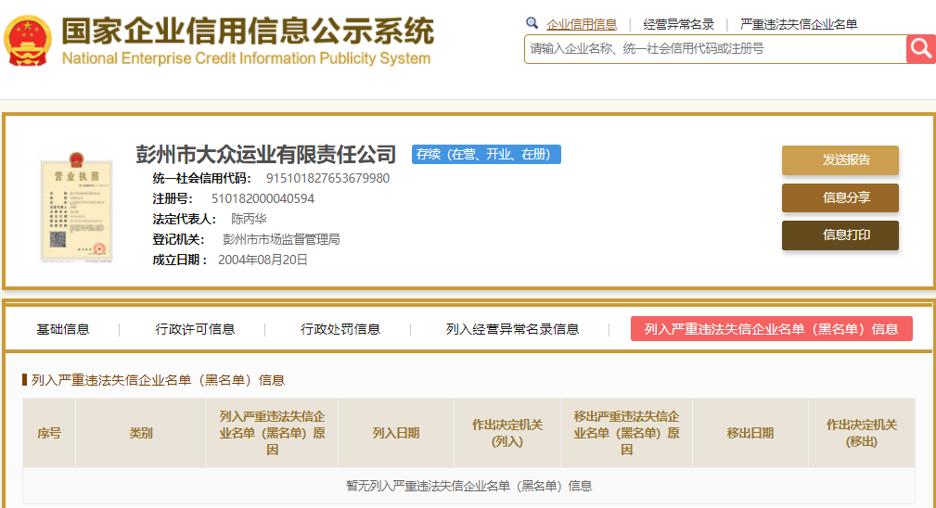
Task: Click company name 彭州市大众运业有限责任公司
Action: [x=265, y=155]
